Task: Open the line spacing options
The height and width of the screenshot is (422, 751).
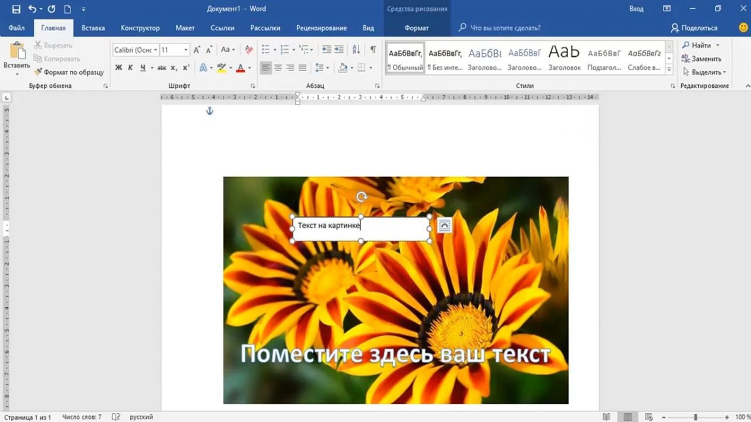Action: point(322,68)
